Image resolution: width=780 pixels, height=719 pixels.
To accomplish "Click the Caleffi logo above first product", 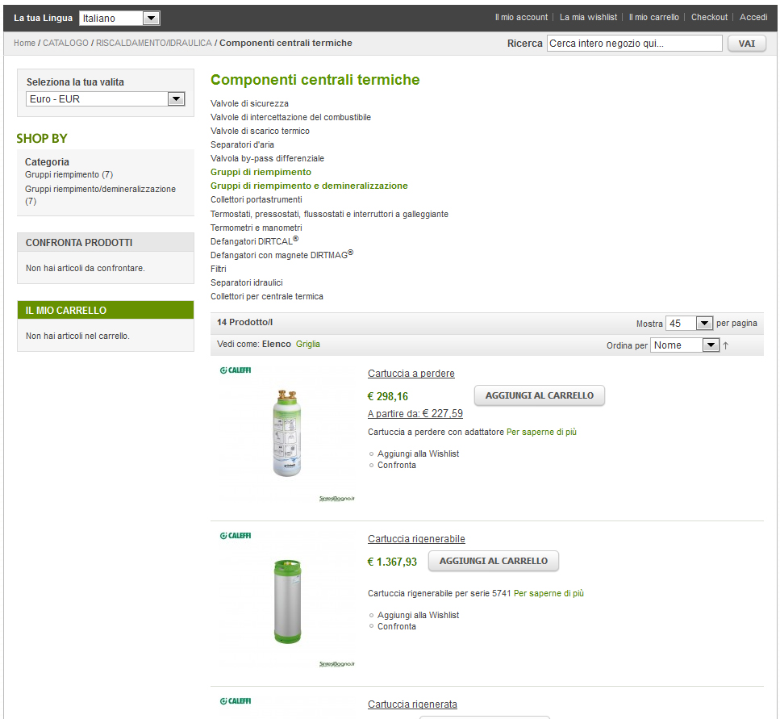I will pos(236,370).
